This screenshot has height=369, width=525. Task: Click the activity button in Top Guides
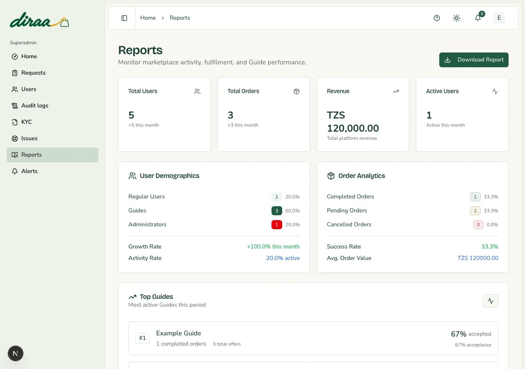491,301
